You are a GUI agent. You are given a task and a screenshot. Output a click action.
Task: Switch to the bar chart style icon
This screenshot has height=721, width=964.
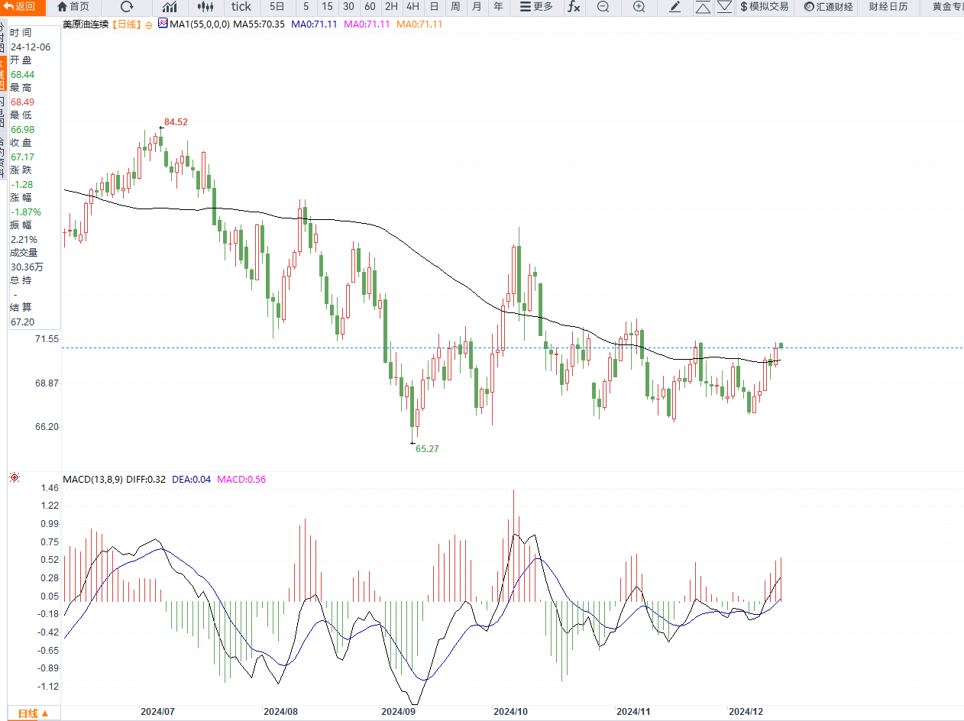click(x=170, y=7)
